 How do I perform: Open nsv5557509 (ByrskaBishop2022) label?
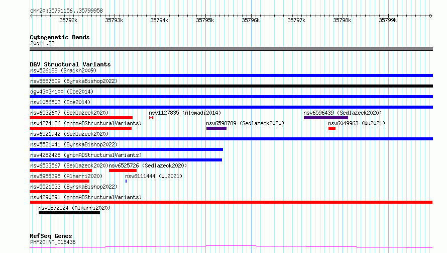point(74,81)
